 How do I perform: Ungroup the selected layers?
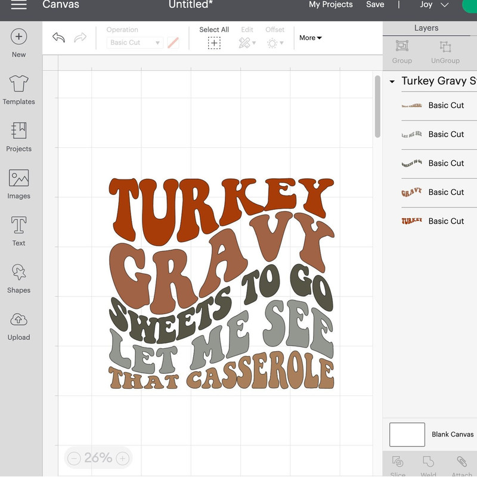445,47
